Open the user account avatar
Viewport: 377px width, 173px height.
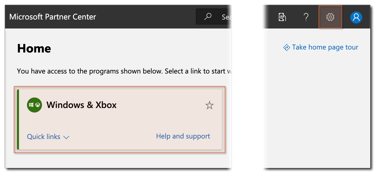tap(356, 17)
